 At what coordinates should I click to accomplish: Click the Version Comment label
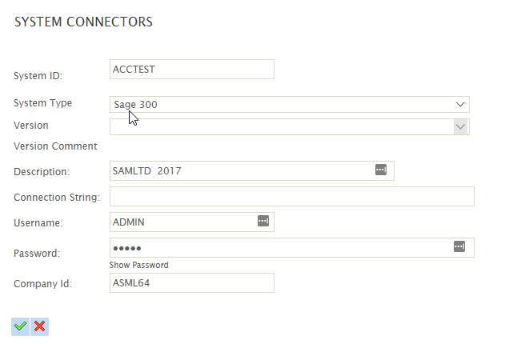pyautogui.click(x=55, y=146)
